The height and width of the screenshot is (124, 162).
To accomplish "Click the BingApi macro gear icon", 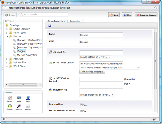I will (14, 51).
